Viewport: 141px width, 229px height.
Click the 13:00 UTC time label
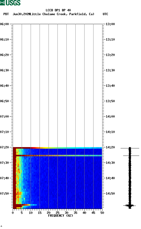(x=110, y=24)
